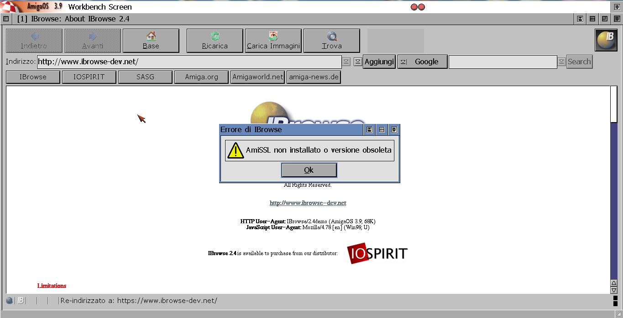623x318 pixels.
Task: Click the Base home toolbar button
Action: 151,41
